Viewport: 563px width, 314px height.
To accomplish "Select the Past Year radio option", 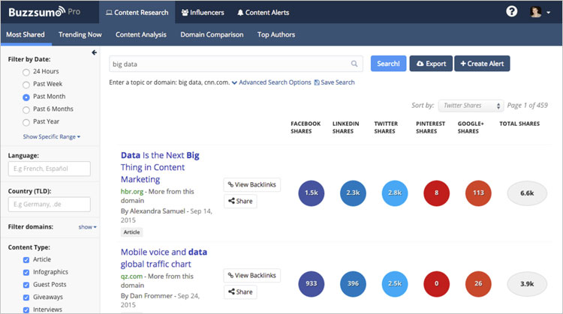I will 26,121.
